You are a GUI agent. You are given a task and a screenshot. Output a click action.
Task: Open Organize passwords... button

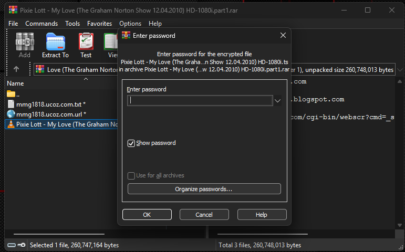click(204, 189)
